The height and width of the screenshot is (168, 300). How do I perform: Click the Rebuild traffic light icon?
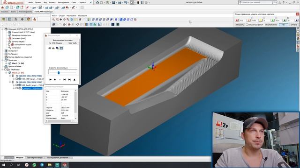tap(138, 2)
